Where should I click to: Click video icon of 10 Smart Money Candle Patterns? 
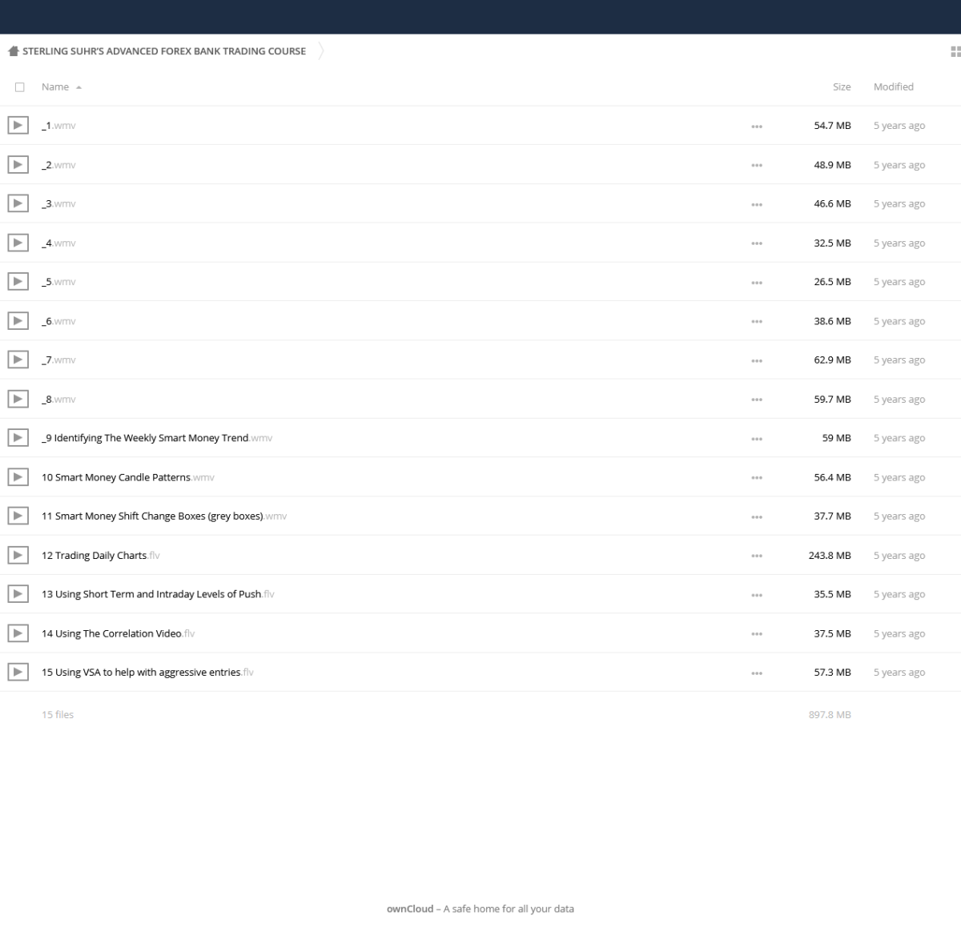(18, 477)
